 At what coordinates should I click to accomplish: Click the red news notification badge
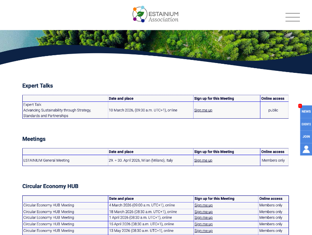coord(300,106)
